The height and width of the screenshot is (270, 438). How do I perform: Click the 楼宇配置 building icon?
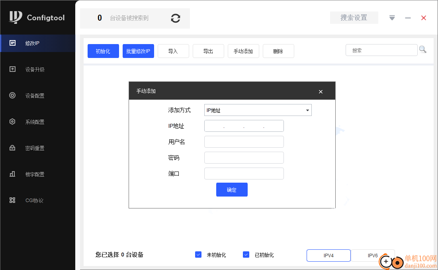(12, 174)
